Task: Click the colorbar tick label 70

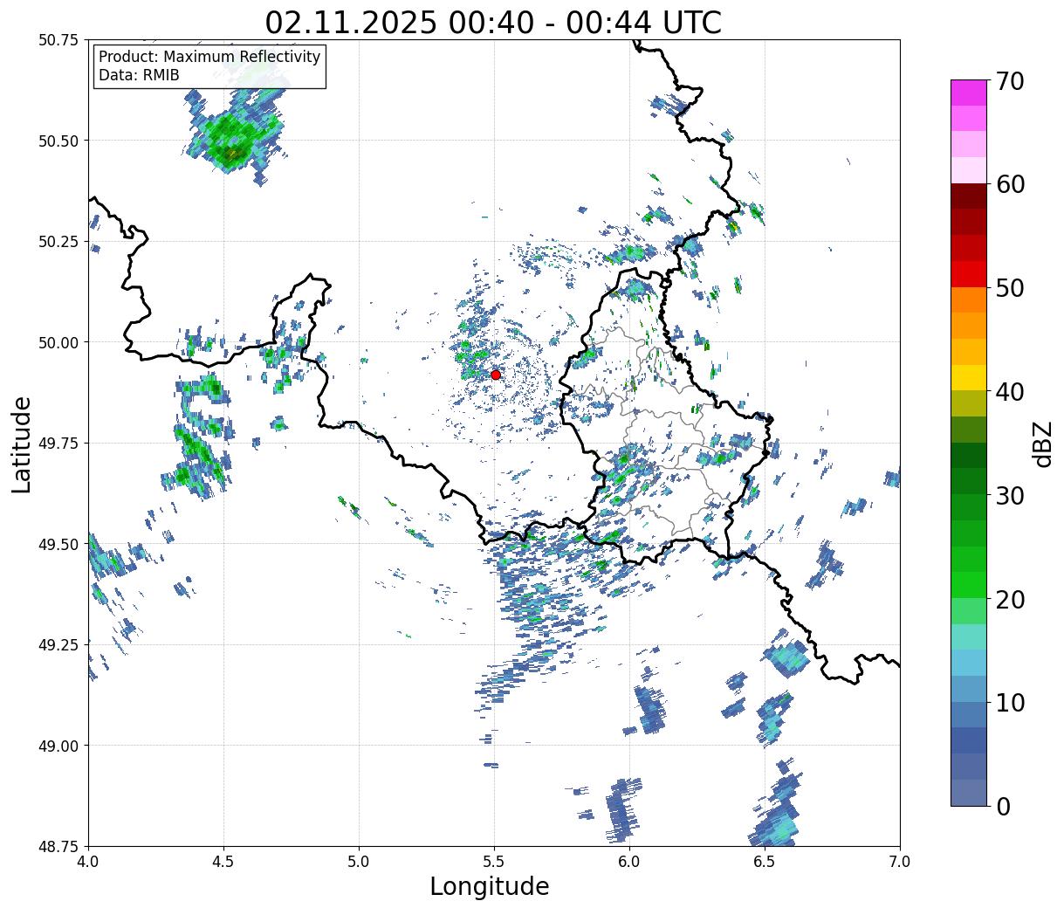Action: pyautogui.click(x=1009, y=81)
